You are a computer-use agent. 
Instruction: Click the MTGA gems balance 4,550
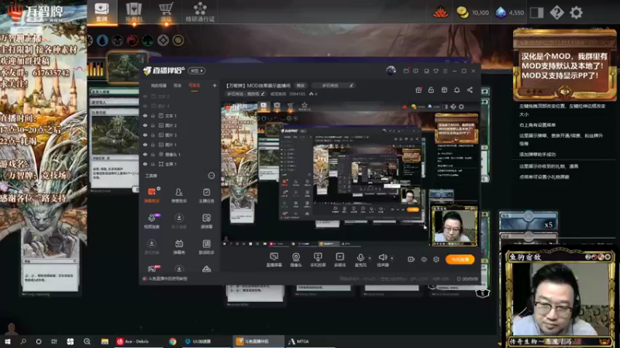510,12
